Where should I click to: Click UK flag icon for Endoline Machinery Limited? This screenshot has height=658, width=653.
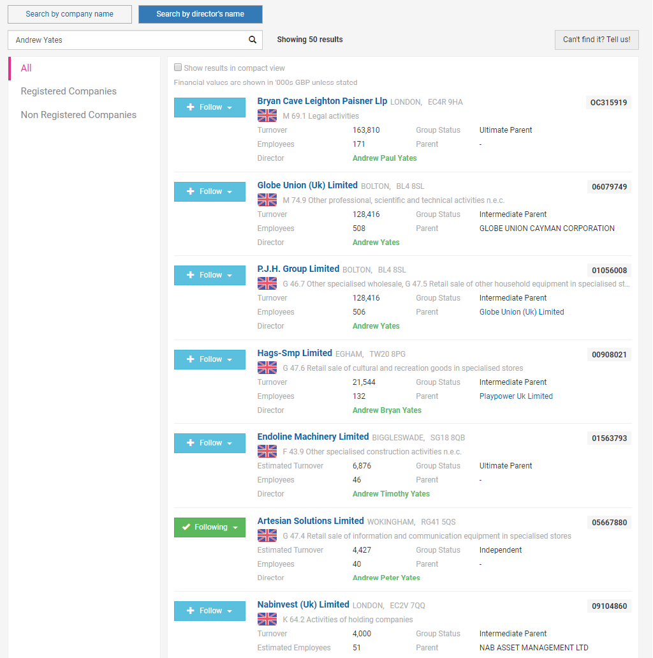(x=267, y=451)
